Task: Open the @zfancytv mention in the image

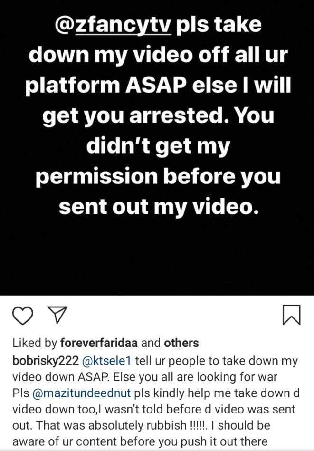Action: (113, 24)
